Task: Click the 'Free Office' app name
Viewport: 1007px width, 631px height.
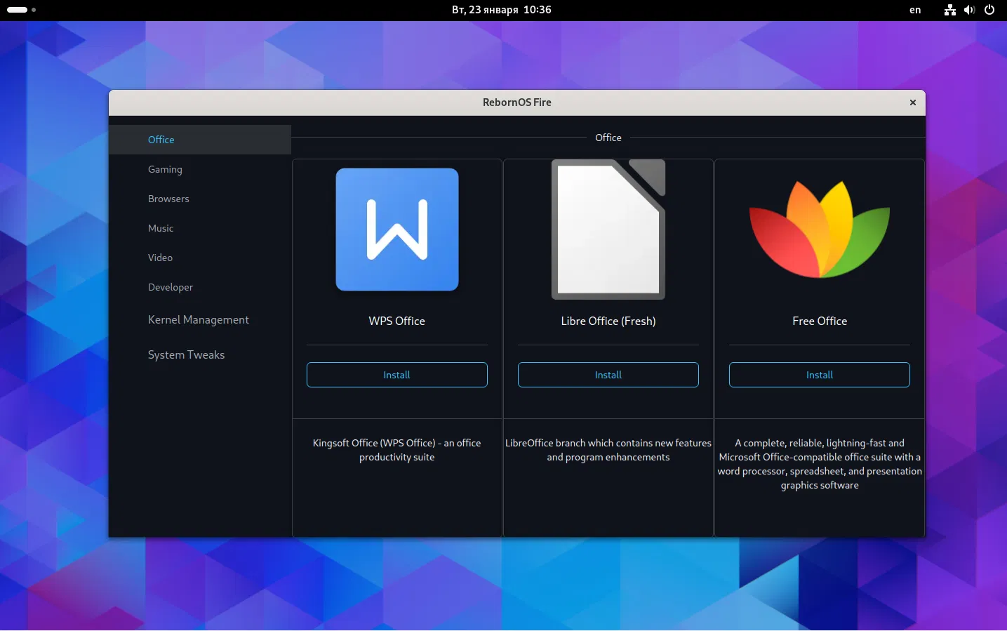Action: click(820, 321)
